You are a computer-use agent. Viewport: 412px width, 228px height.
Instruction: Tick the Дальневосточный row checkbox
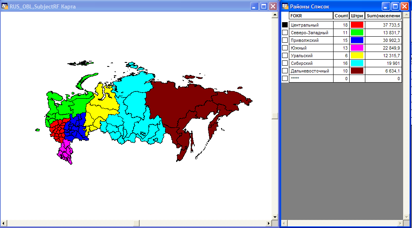coord(285,71)
